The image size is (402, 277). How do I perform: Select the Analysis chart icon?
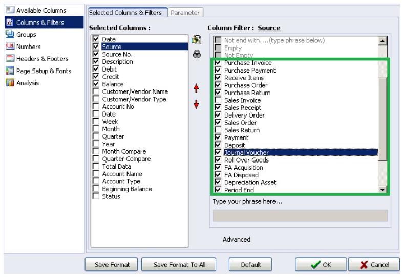[10, 83]
